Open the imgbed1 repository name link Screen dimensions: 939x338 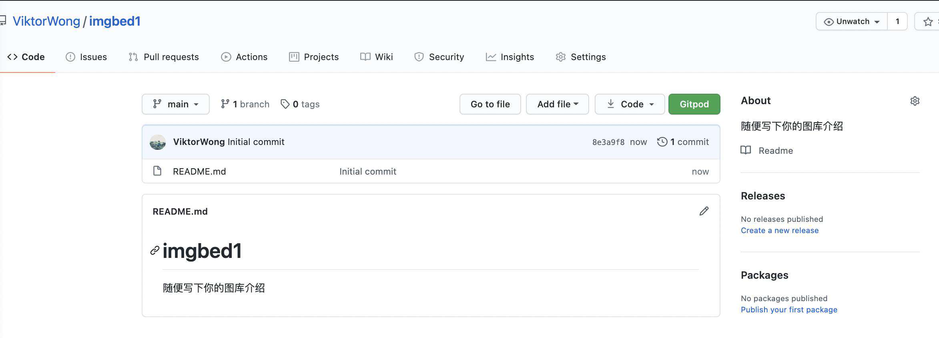(x=115, y=21)
